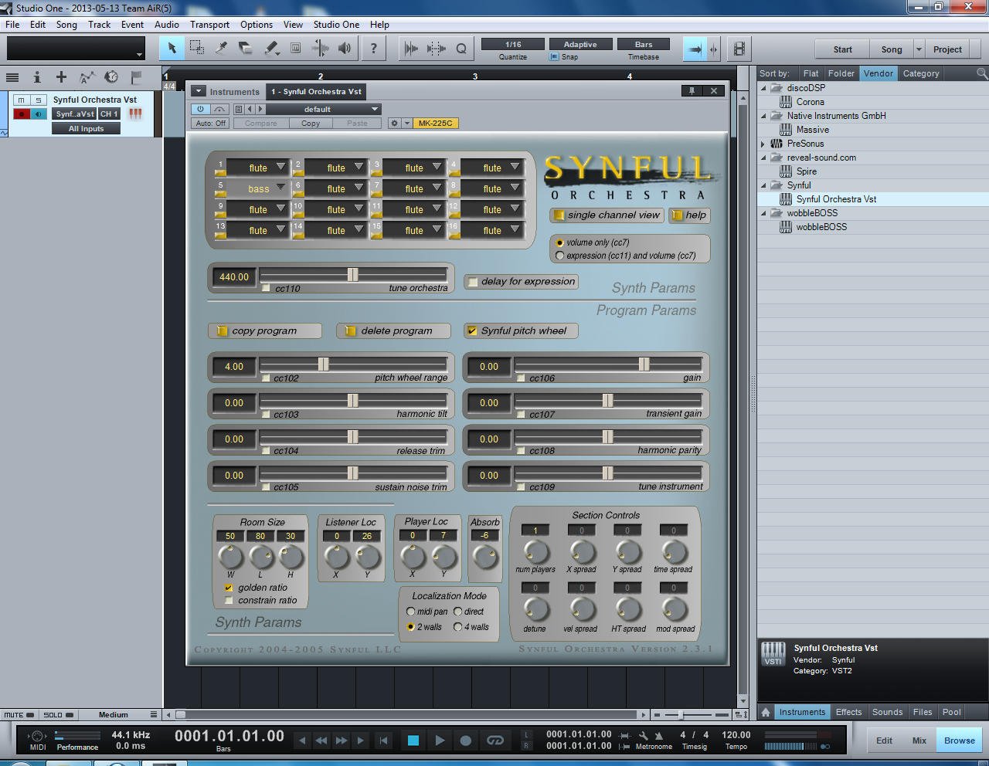Open the Mix view button
Viewport: 989px width, 766px height.
tap(919, 741)
